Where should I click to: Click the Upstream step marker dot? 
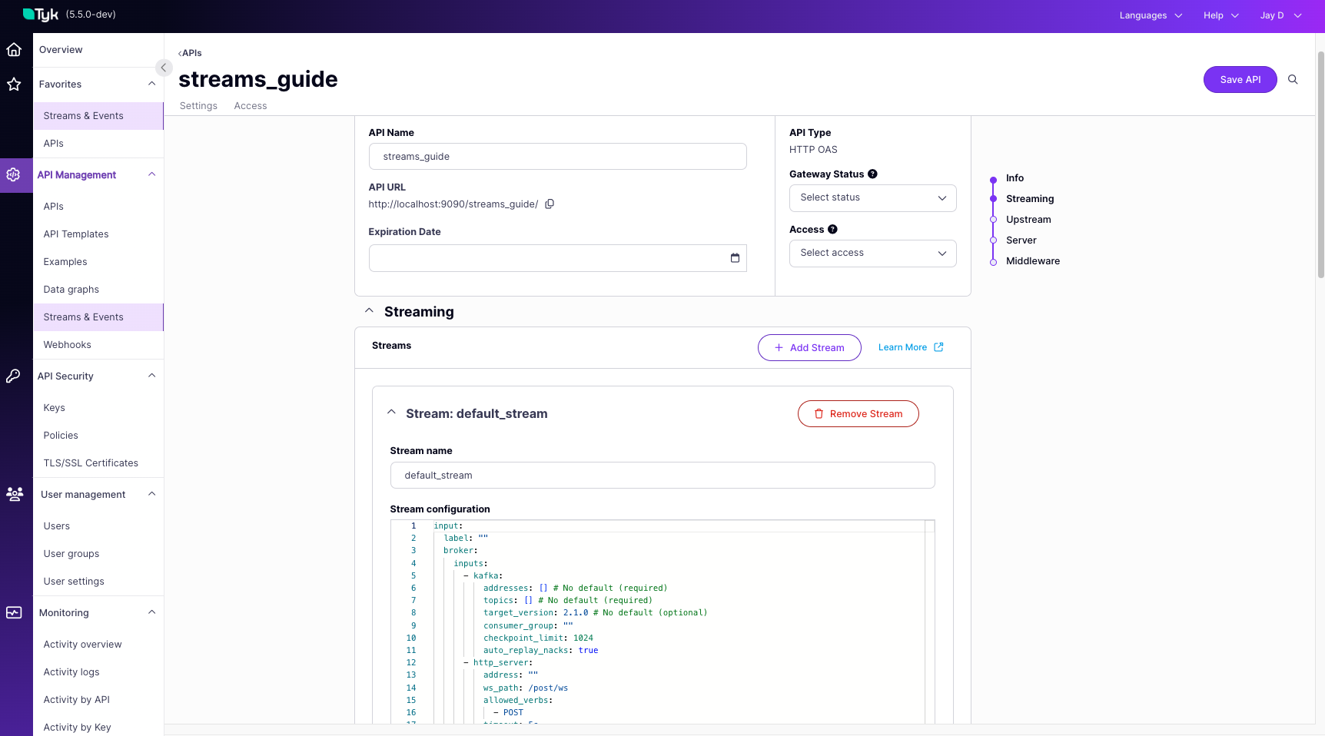click(x=993, y=220)
